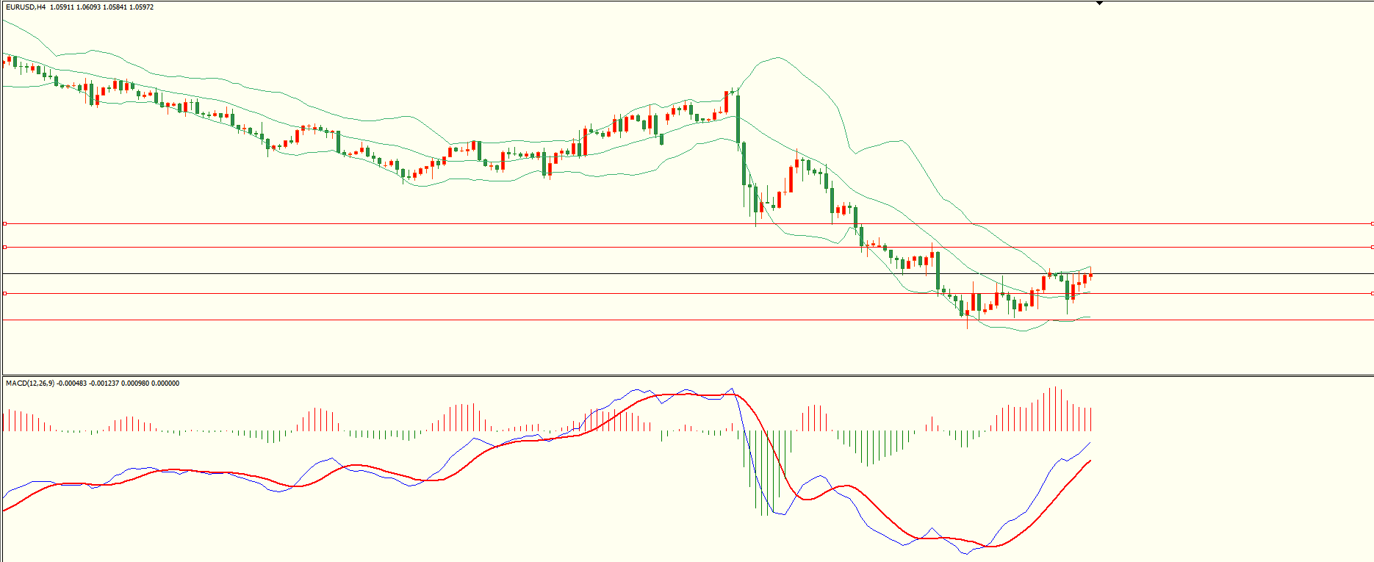
Task: Click left handle of red line below black line
Action: 4,294
